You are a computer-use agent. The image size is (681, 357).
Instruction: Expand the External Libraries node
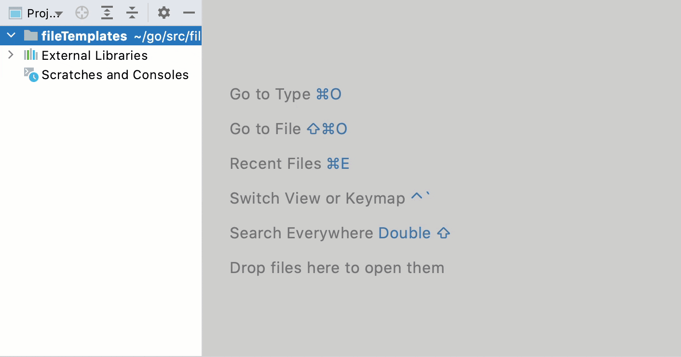click(11, 55)
